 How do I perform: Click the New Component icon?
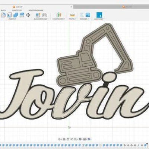click(38, 15)
